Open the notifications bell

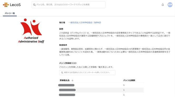(x=163, y=5)
